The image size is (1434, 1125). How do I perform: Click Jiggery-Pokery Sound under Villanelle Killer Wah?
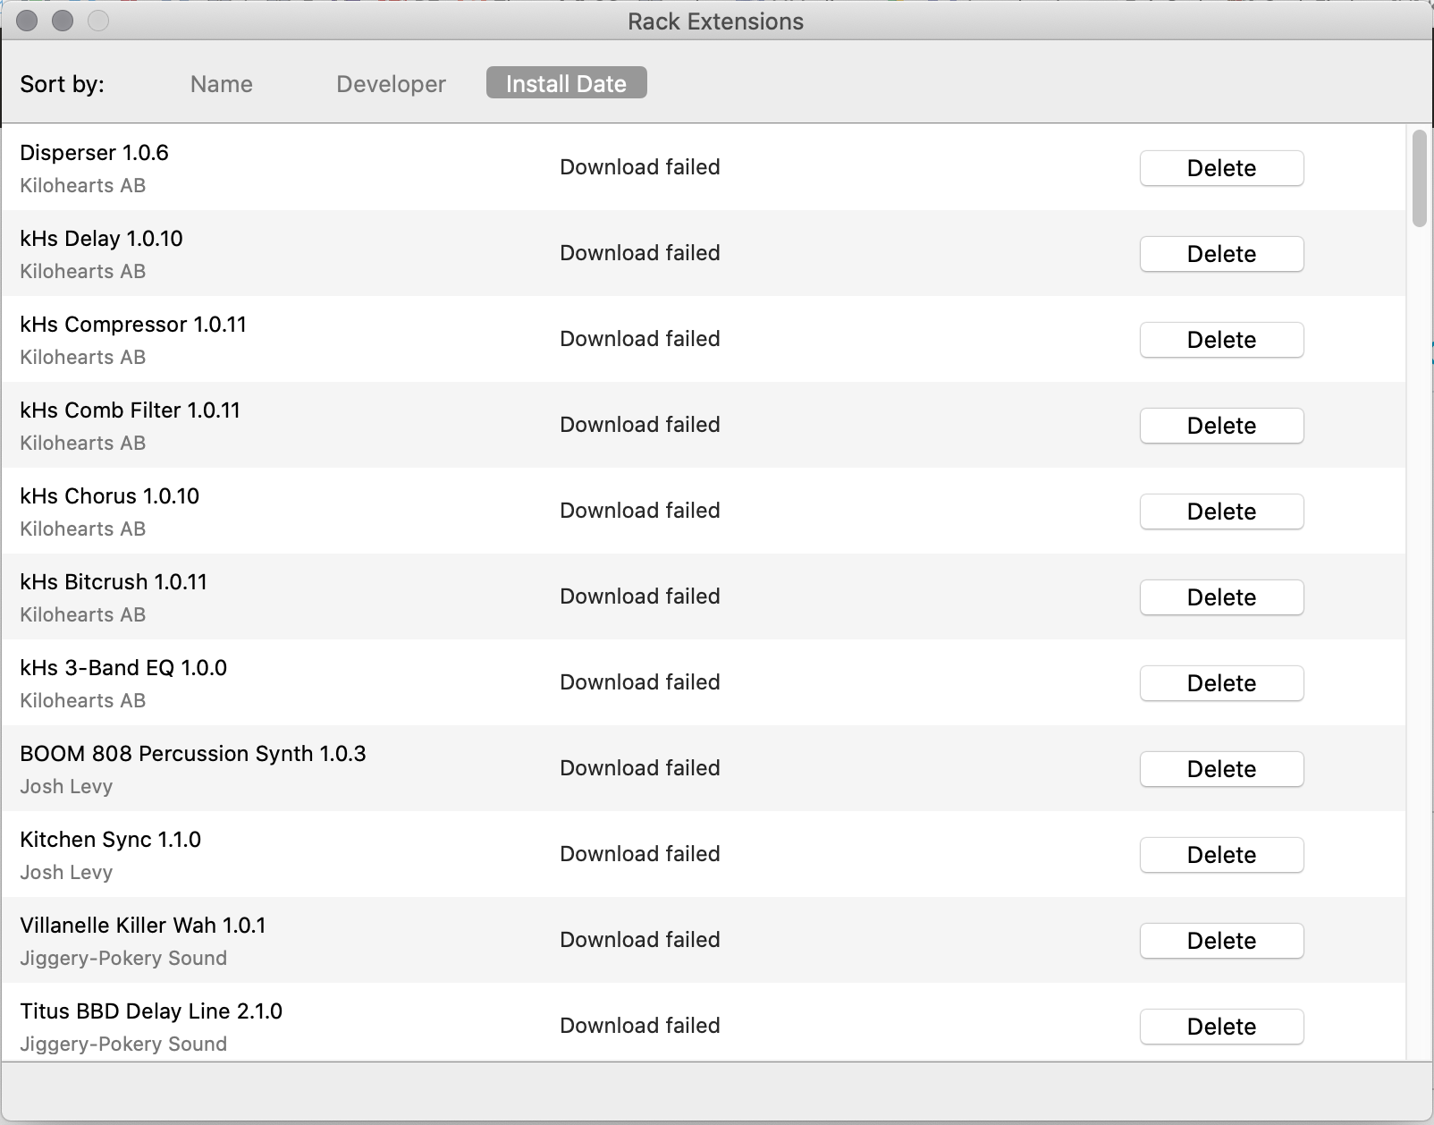(x=123, y=959)
